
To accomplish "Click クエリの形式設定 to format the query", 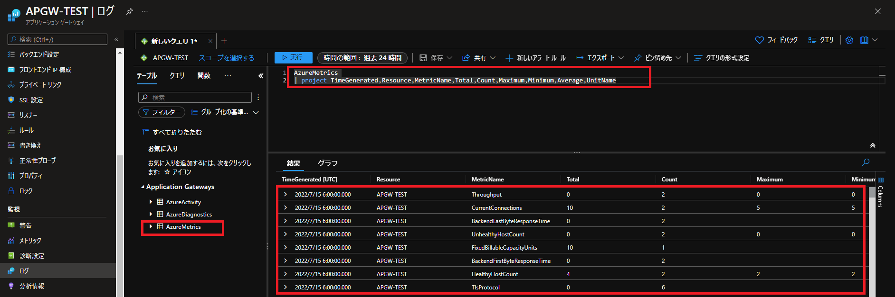I will tap(722, 58).
